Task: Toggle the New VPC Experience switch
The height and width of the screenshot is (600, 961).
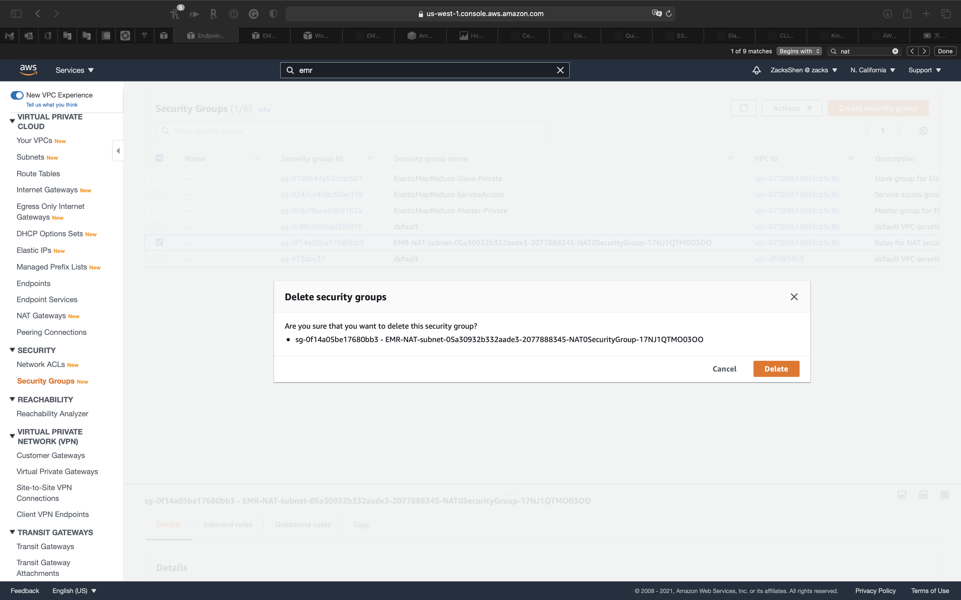Action: [17, 95]
